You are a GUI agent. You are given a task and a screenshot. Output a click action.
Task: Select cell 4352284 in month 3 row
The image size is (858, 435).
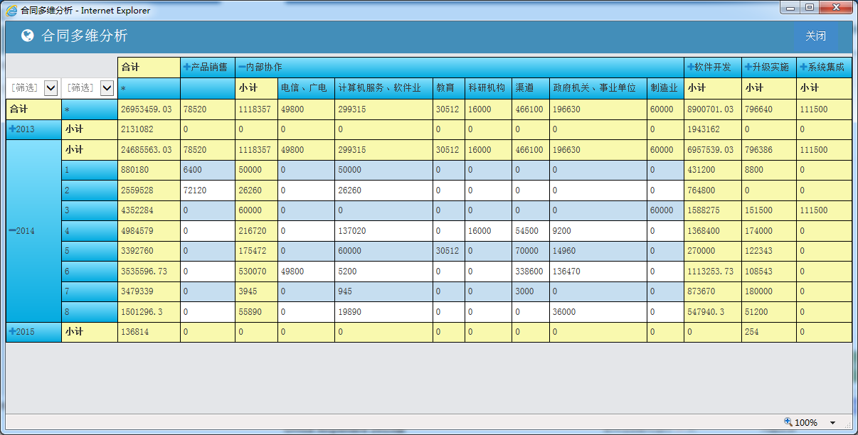pyautogui.click(x=149, y=210)
